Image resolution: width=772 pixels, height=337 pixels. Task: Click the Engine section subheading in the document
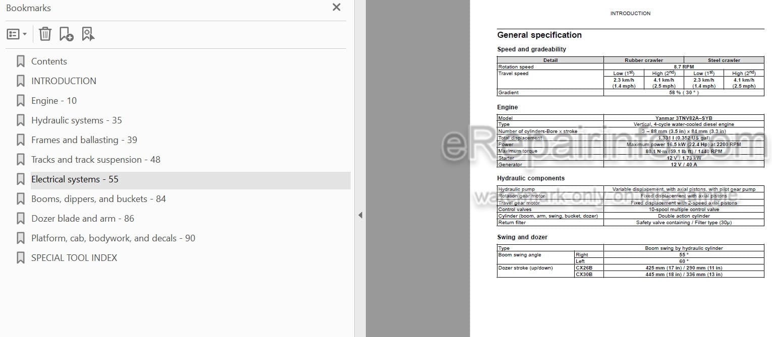508,107
